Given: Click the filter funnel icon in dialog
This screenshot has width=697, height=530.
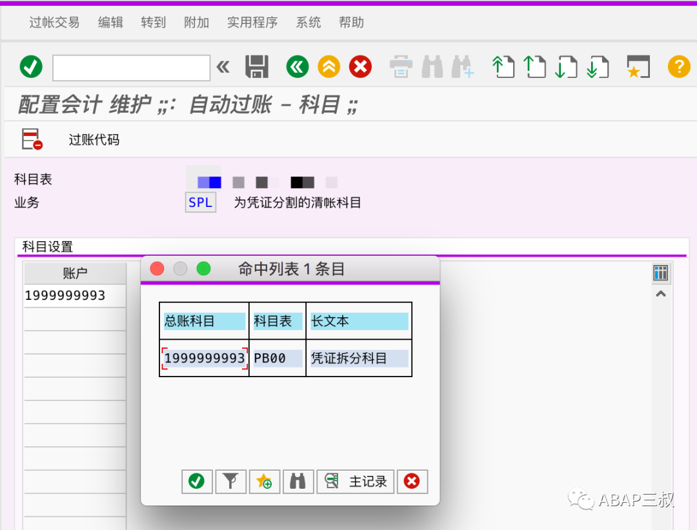Looking at the screenshot, I should click(x=230, y=481).
